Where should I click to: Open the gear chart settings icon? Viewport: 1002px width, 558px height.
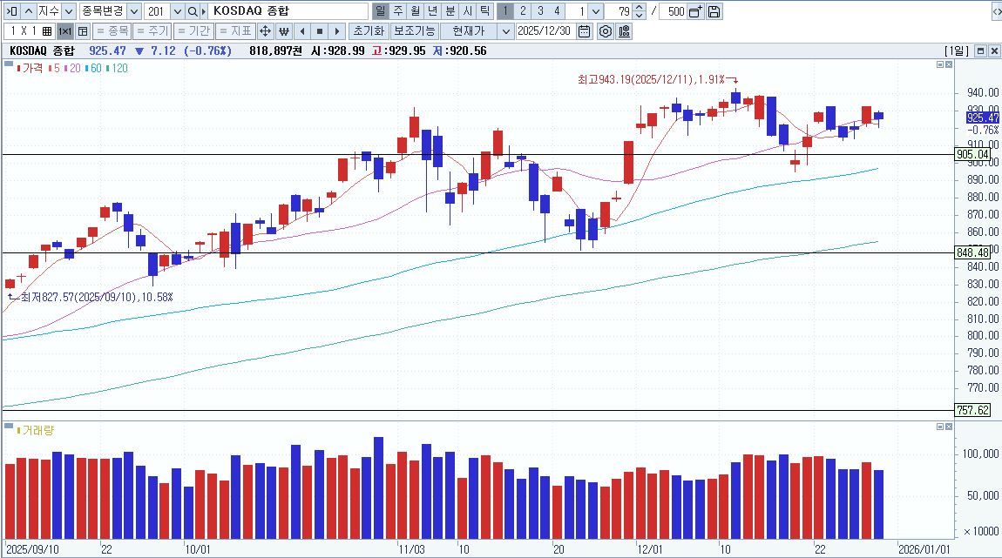(606, 30)
